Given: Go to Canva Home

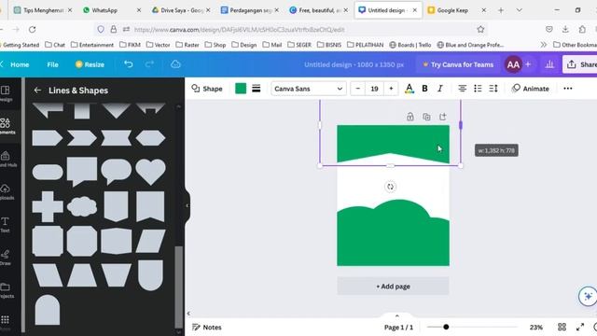Looking at the screenshot, I should pyautogui.click(x=20, y=64).
